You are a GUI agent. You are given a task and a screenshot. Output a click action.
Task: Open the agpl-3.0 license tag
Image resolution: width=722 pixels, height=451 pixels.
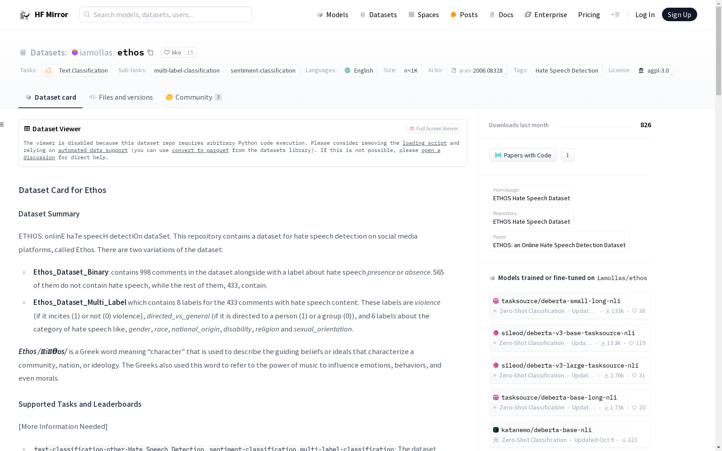(654, 70)
